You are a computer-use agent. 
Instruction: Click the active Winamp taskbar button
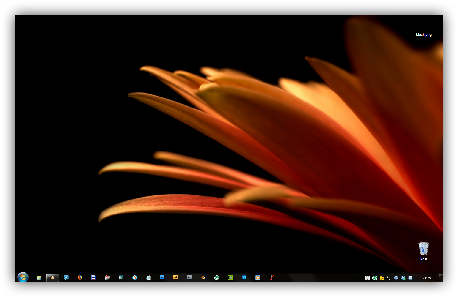[53, 278]
